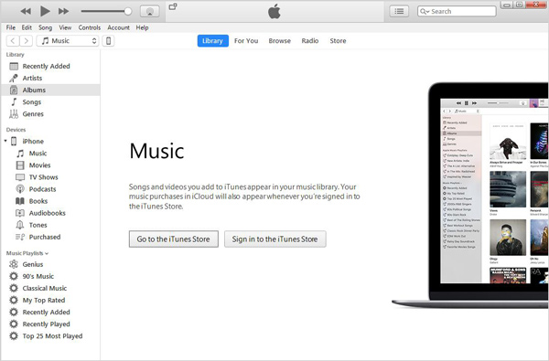The height and width of the screenshot is (361, 549).
Task: Click Go to the iTunes Store button
Action: (174, 239)
